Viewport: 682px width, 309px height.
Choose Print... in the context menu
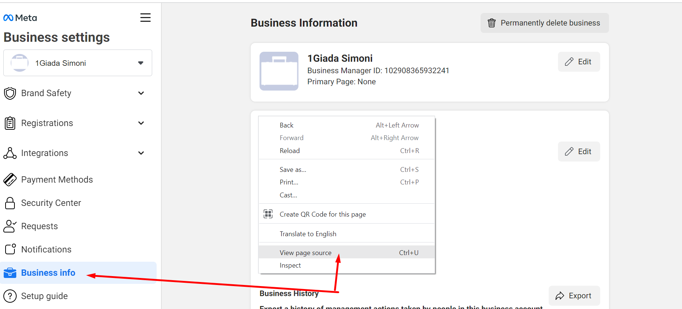(x=347, y=182)
